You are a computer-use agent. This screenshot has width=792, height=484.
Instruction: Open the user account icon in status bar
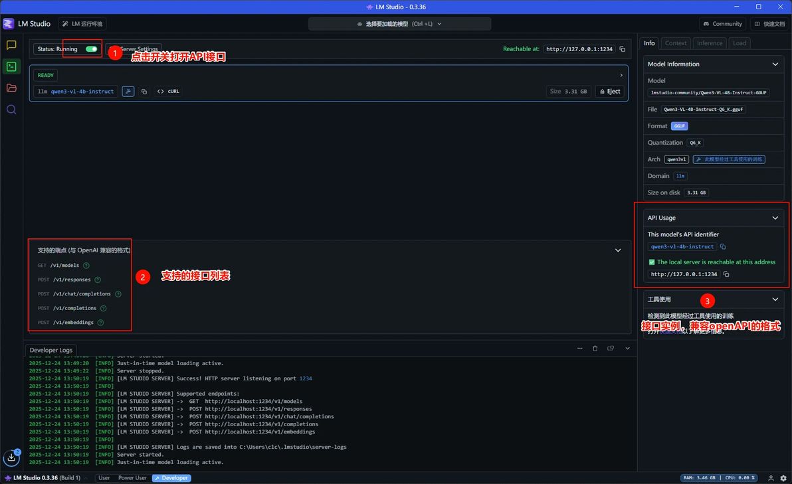[x=771, y=478]
